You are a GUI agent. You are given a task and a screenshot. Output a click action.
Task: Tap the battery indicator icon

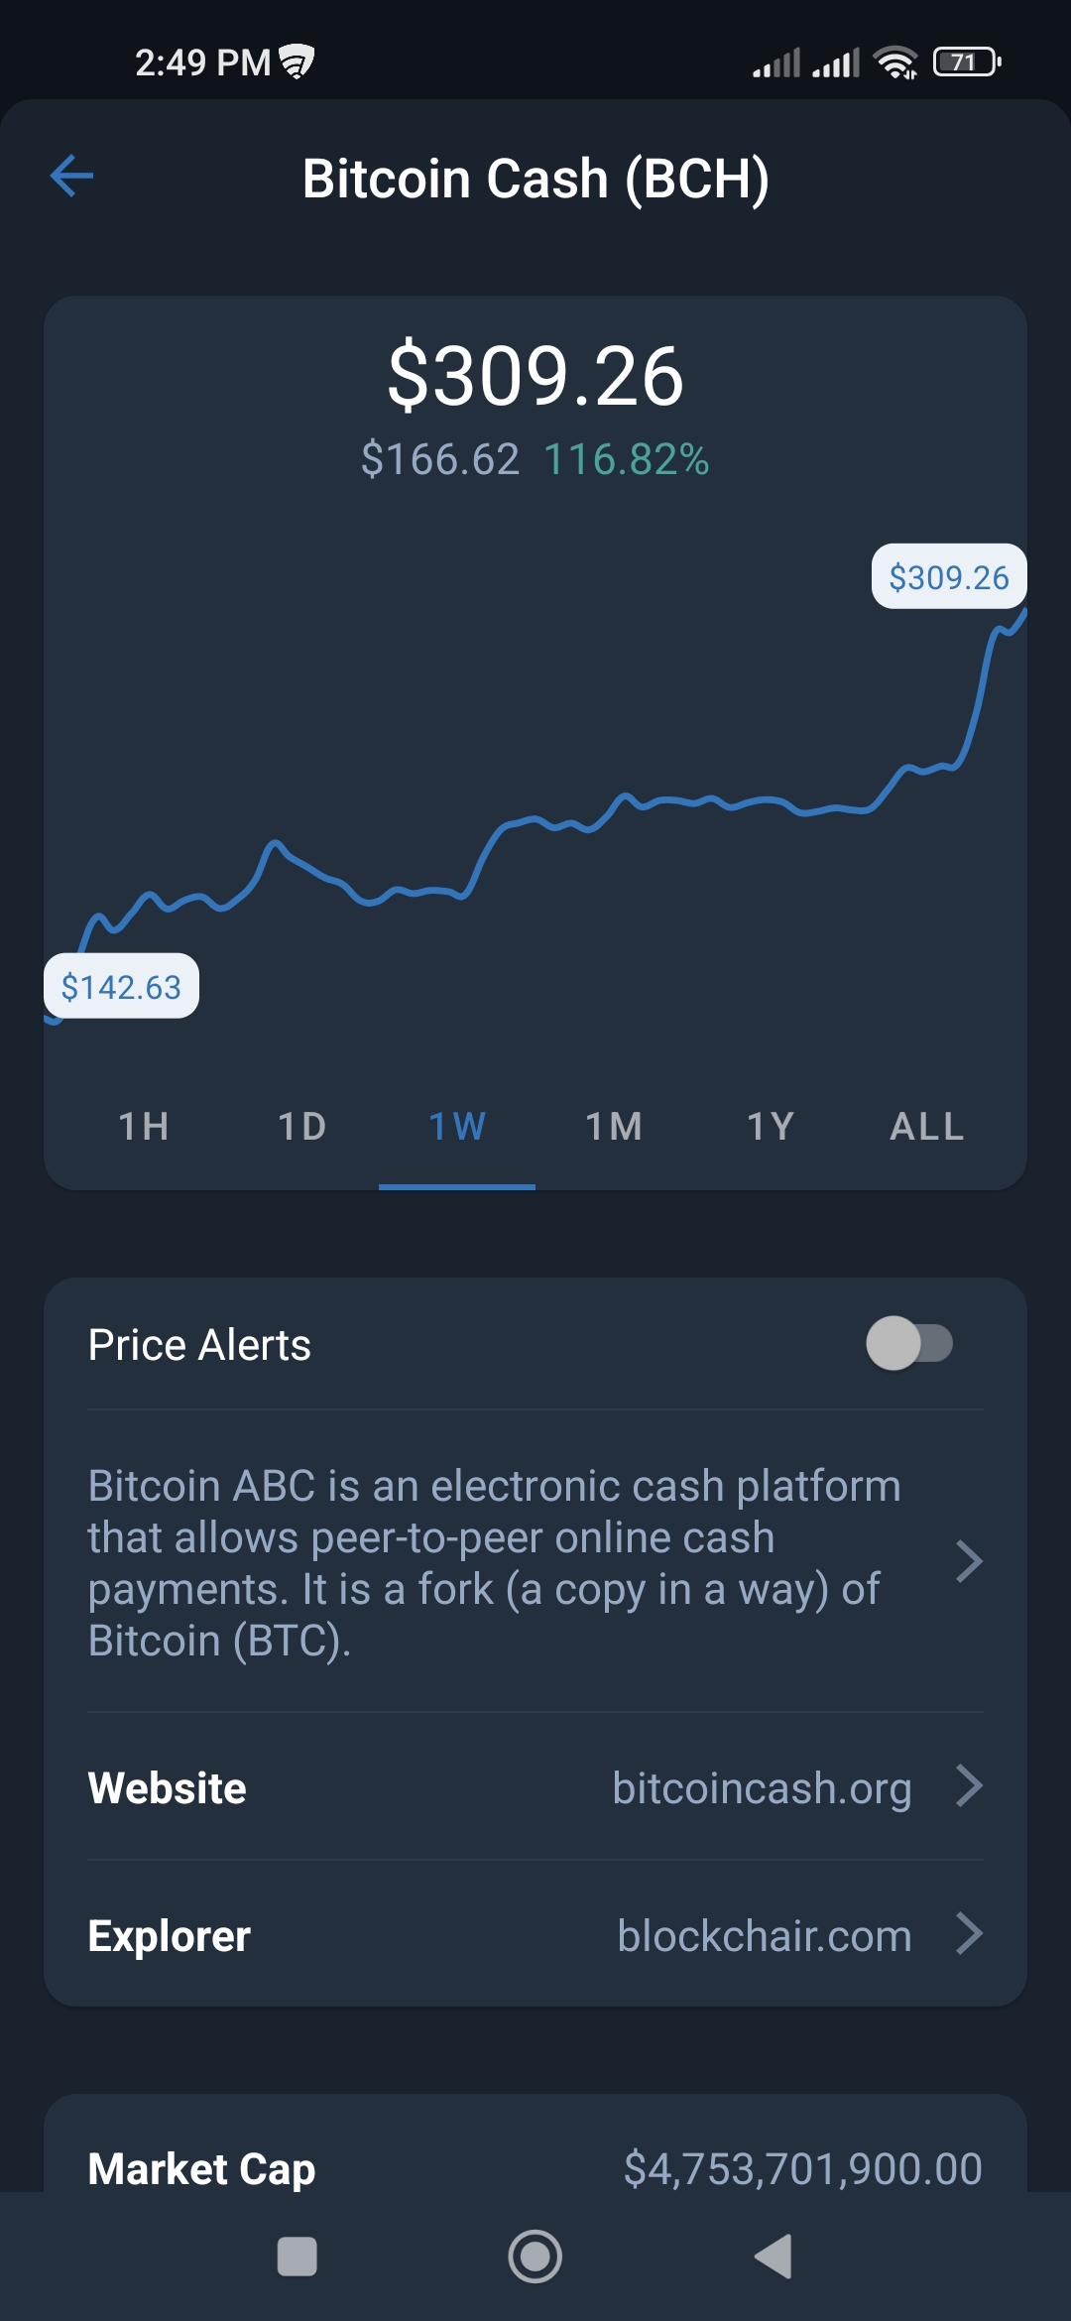(x=967, y=61)
